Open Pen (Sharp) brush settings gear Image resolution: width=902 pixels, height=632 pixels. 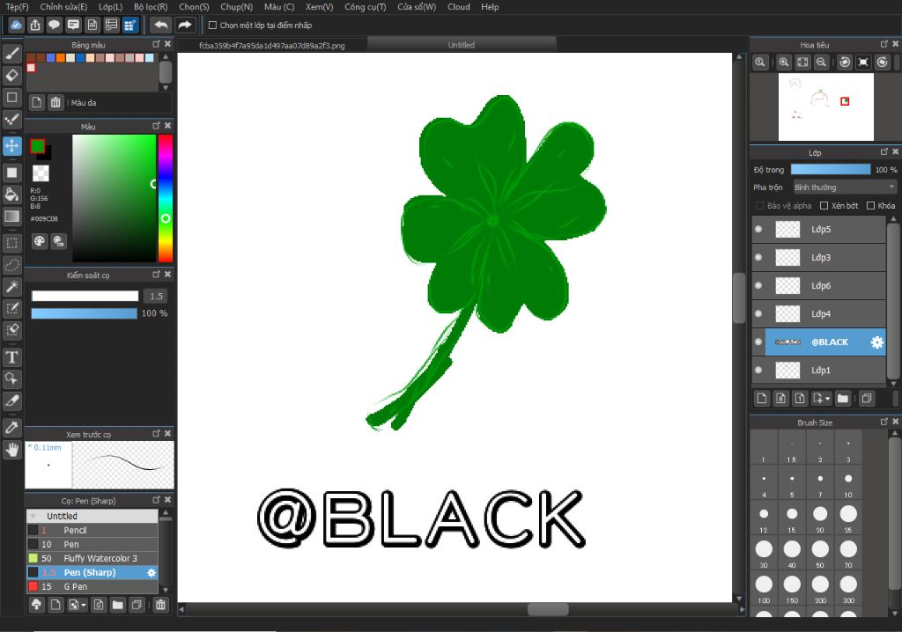tap(152, 573)
